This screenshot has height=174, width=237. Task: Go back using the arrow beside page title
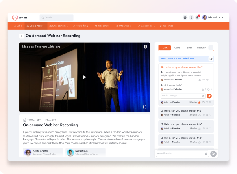(x=22, y=36)
